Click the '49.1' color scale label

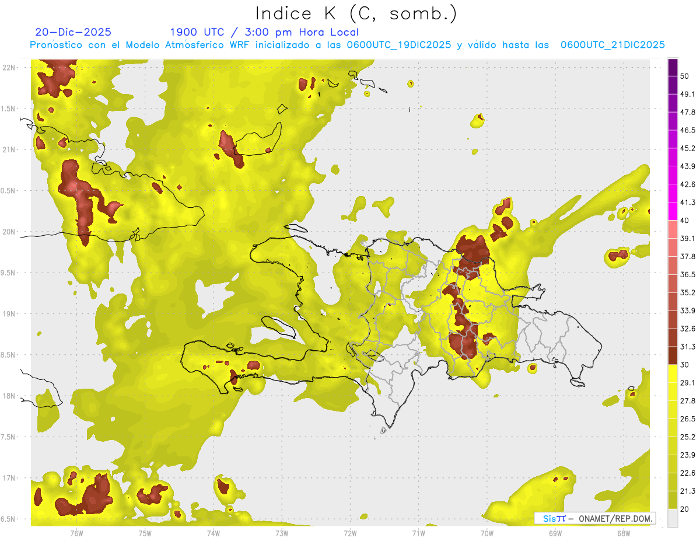tap(688, 94)
